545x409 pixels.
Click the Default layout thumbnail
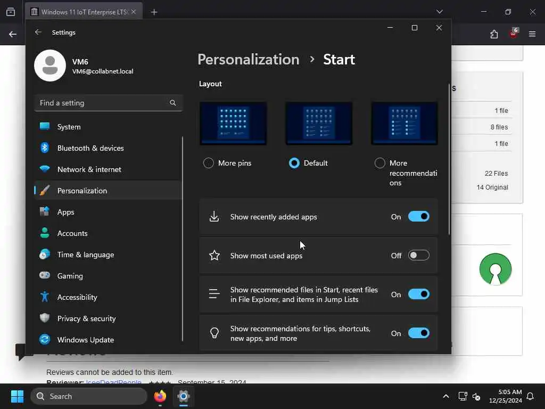click(319, 123)
